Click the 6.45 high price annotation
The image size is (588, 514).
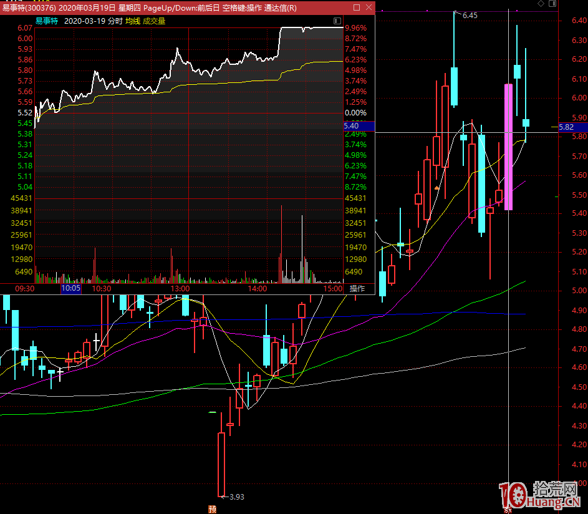click(470, 16)
